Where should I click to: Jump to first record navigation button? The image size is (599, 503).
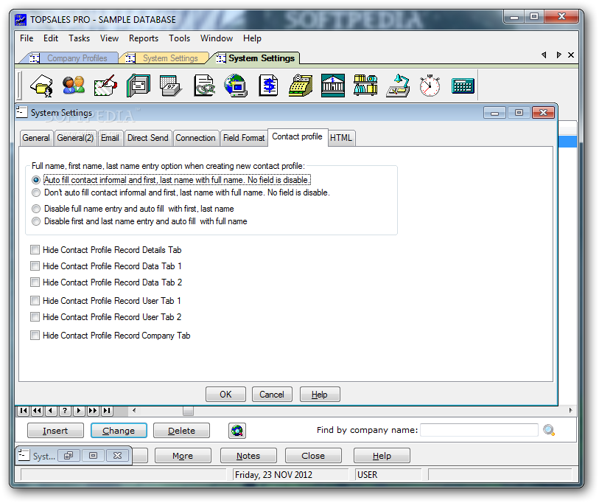[24, 411]
